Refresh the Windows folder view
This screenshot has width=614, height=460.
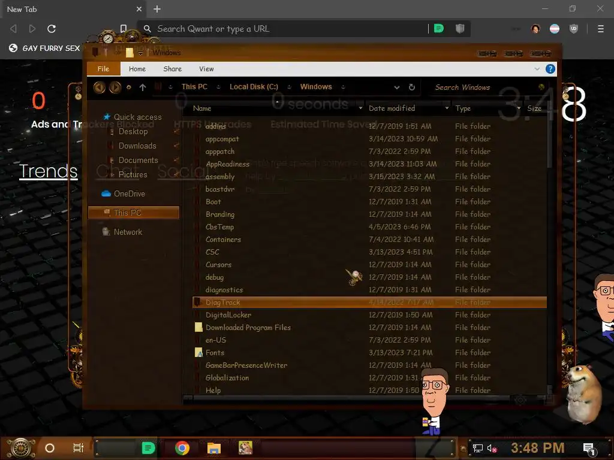(411, 87)
